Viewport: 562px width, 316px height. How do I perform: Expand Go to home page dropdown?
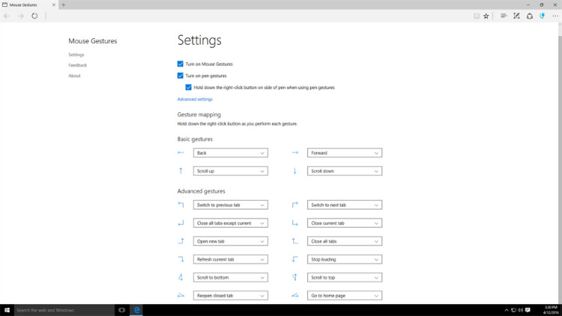pos(345,296)
